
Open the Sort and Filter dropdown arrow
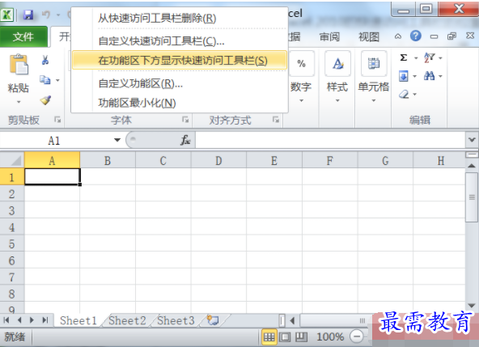pyautogui.click(x=440, y=57)
